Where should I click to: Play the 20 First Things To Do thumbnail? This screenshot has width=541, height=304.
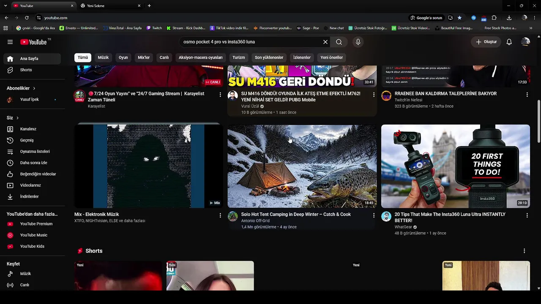pyautogui.click(x=456, y=166)
